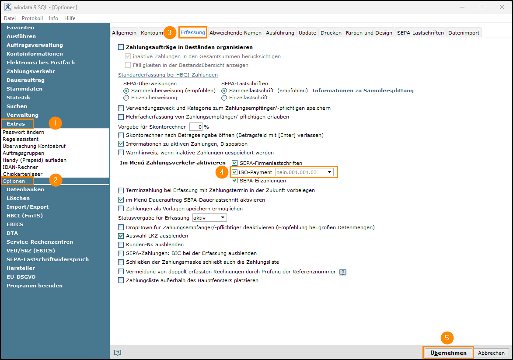
Task: Toggle SEPA-Eilzahlungen checkbox
Action: 234,181
